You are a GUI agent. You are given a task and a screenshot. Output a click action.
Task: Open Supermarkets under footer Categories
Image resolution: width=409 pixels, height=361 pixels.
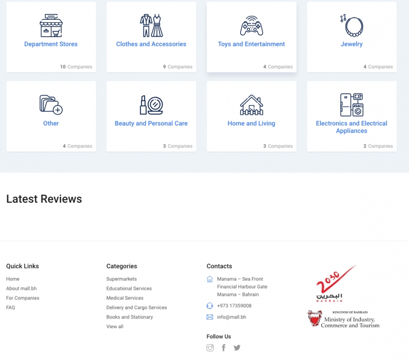tap(122, 279)
